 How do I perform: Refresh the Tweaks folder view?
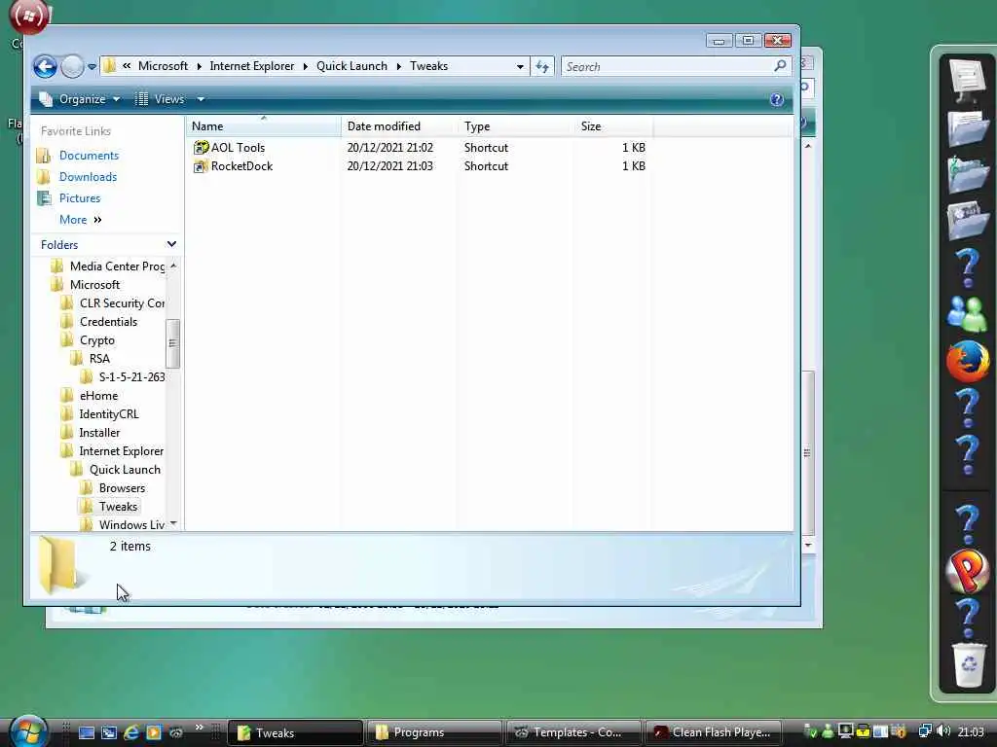coord(542,67)
